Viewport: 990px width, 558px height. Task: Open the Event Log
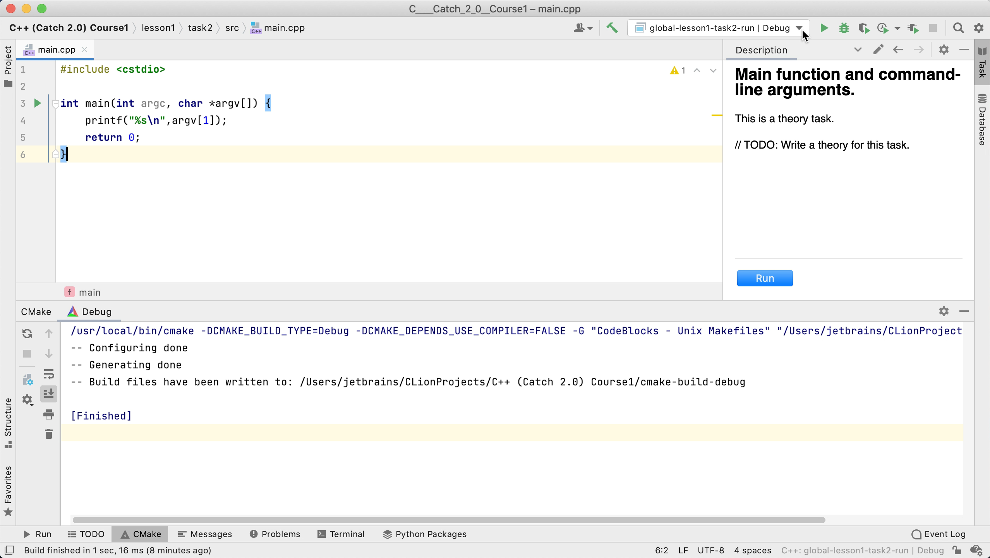coord(939,534)
